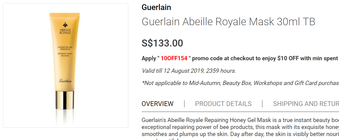
Task: Click the Guerlain signature on the tube
Action: click(65, 81)
